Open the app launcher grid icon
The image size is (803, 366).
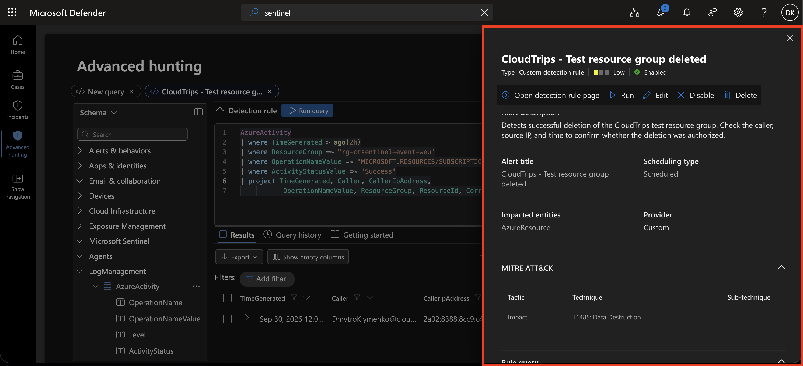[12, 12]
